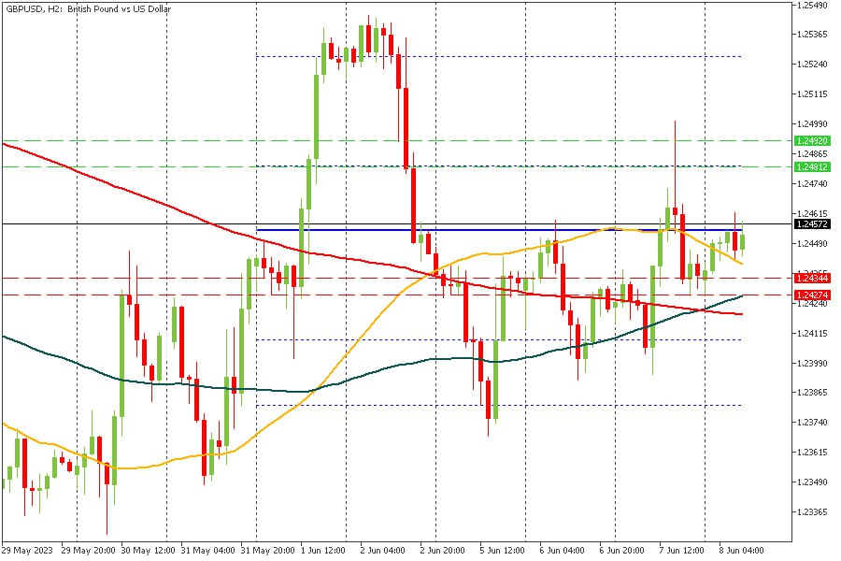Click the 1.25490 price axis value
The height and width of the screenshot is (561, 841).
[812, 5]
